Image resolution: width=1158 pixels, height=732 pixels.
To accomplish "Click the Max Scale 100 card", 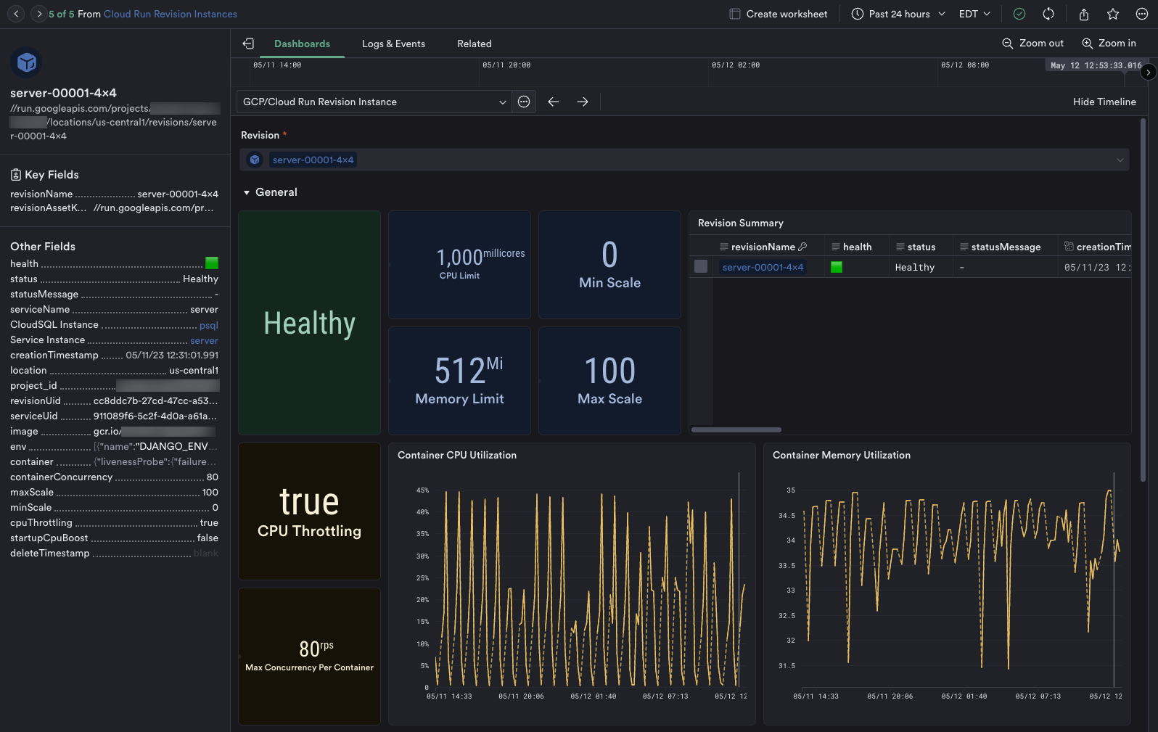I will click(x=609, y=381).
